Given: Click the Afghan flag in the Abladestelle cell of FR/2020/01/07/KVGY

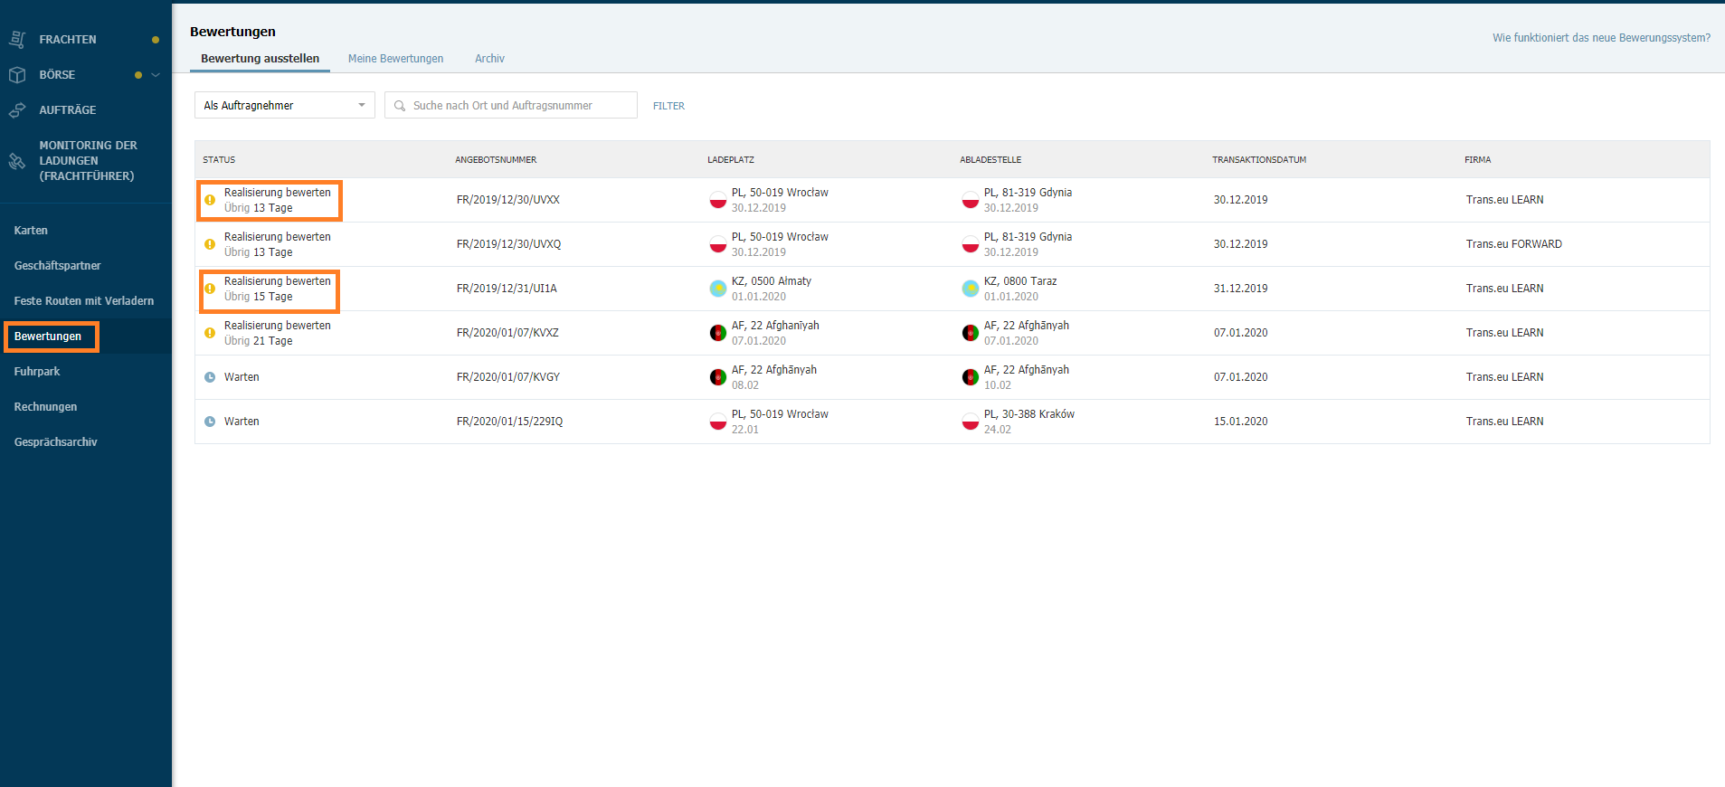Looking at the screenshot, I should (971, 377).
